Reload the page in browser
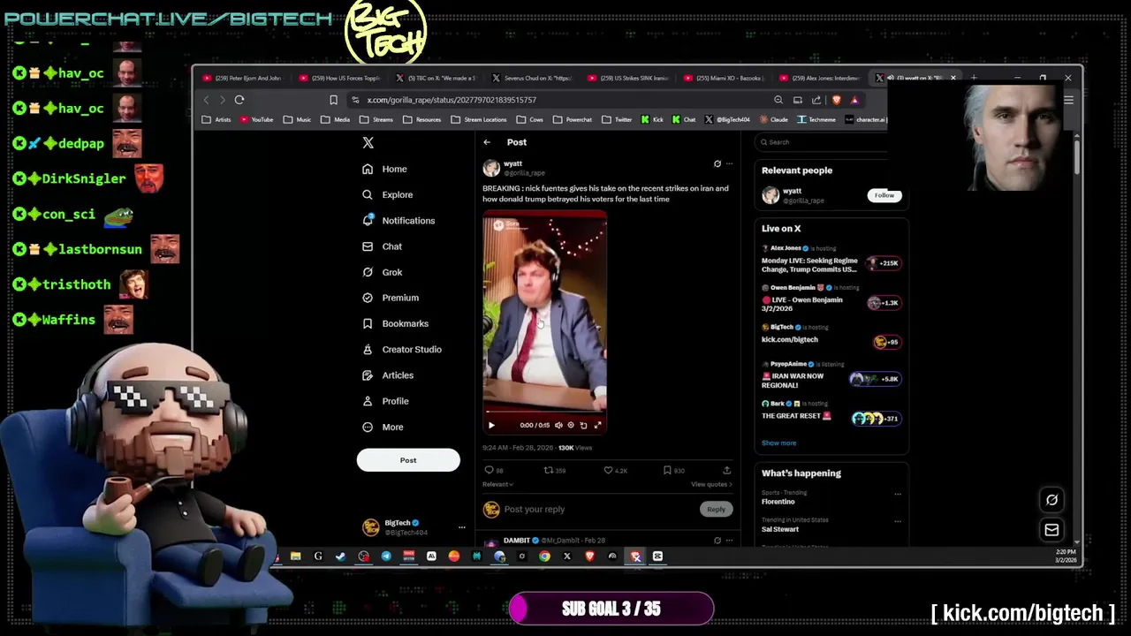This screenshot has width=1131, height=636. 239,100
